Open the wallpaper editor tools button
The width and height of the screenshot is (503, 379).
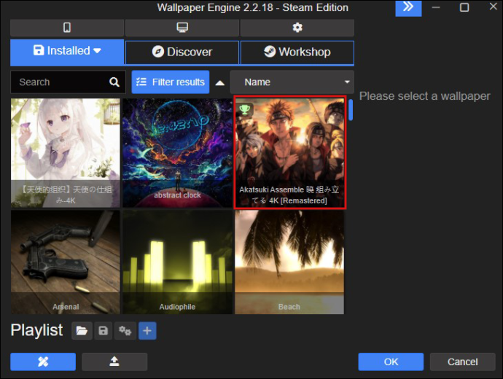[43, 362]
